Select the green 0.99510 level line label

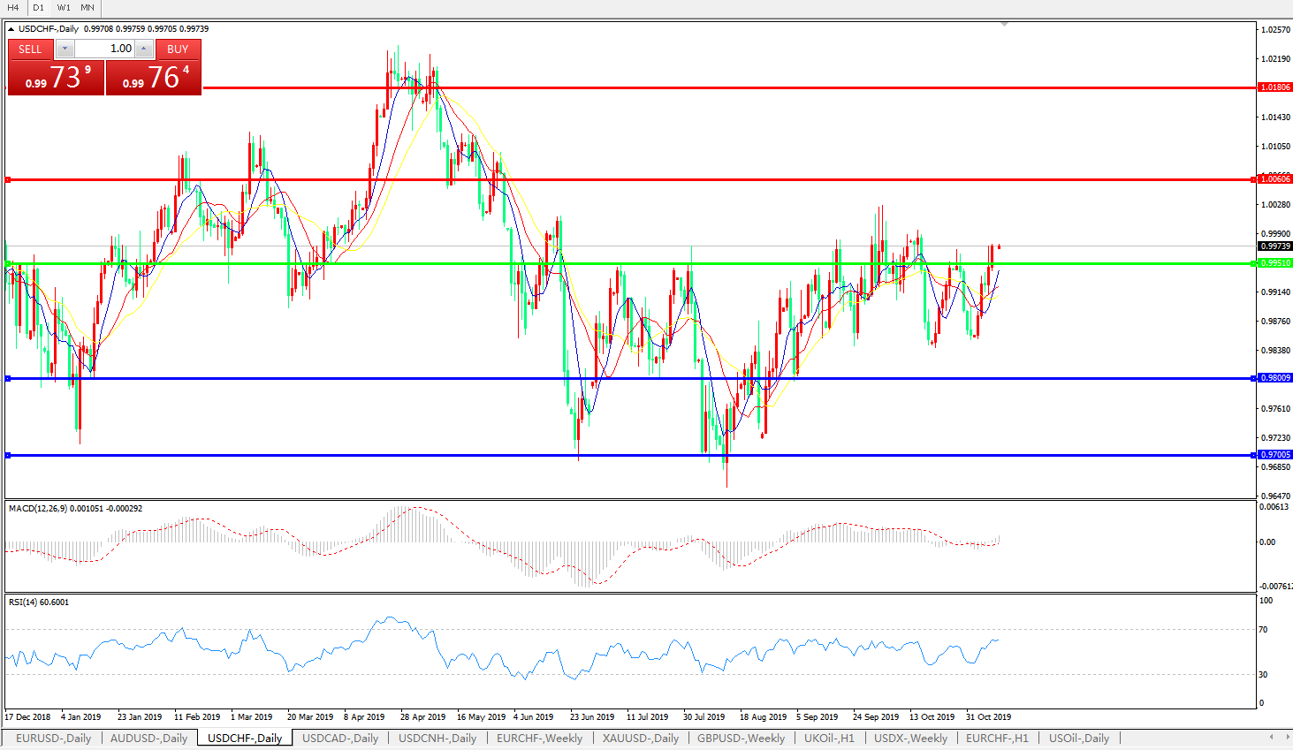(x=1274, y=263)
